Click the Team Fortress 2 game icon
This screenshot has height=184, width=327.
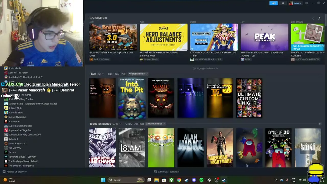pos(6,144)
